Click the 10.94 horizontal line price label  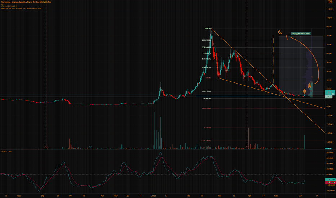coord(329,97)
